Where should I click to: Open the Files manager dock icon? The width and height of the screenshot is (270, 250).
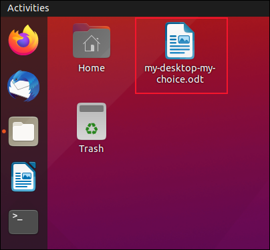click(23, 131)
